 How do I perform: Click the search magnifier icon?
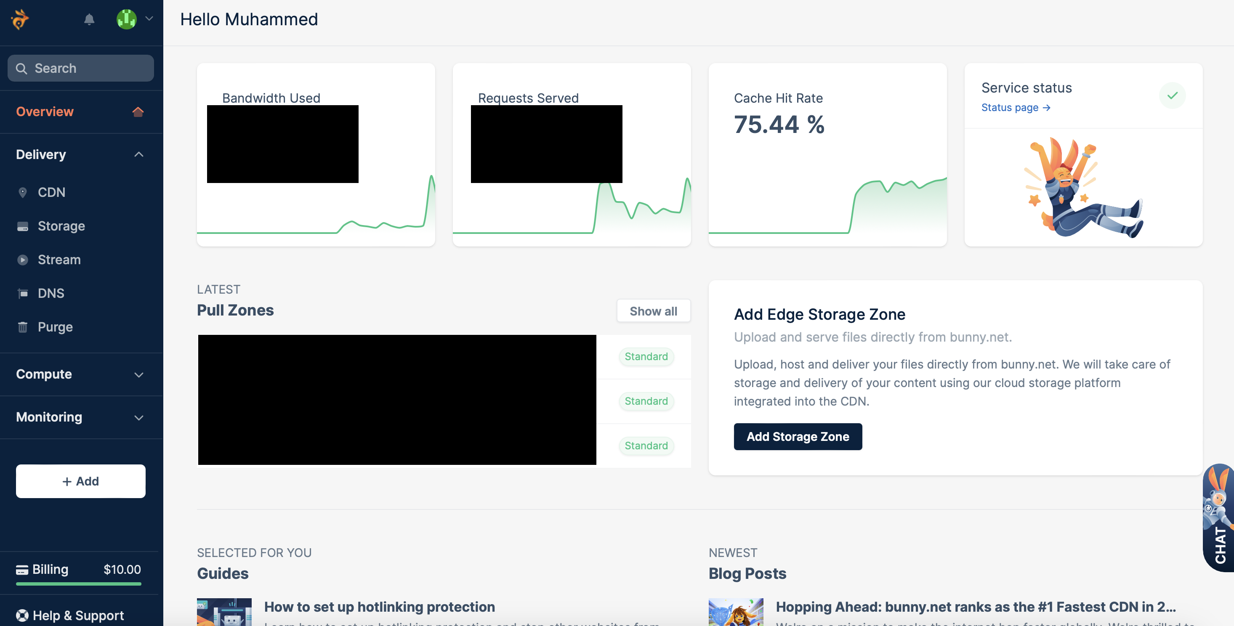[21, 69]
